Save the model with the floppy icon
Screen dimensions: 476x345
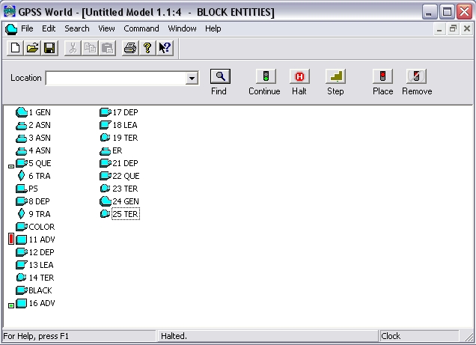click(x=49, y=48)
